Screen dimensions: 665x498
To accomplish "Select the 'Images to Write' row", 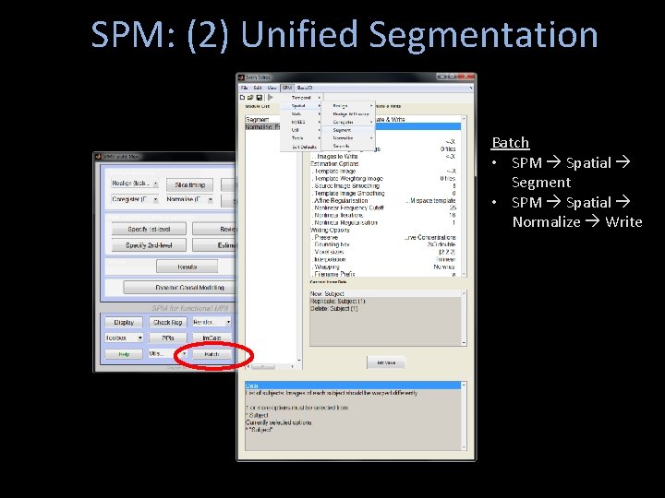I will tap(384, 156).
